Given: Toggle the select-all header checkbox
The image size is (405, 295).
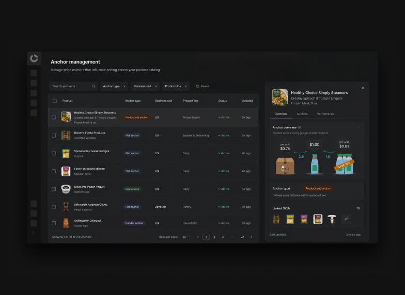Looking at the screenshot, I should pyautogui.click(x=55, y=101).
